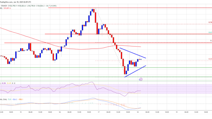Screen dimensions: 212x119
Task: Select the topmost red horizontal resistance line
Action: [x=130, y=8]
